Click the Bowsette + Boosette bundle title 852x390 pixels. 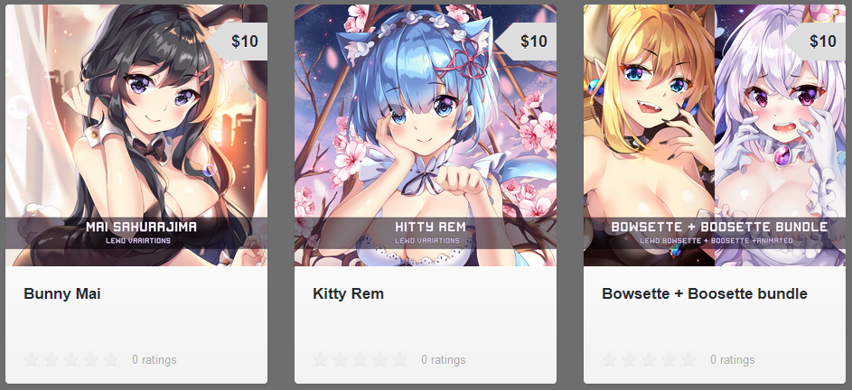click(x=705, y=294)
